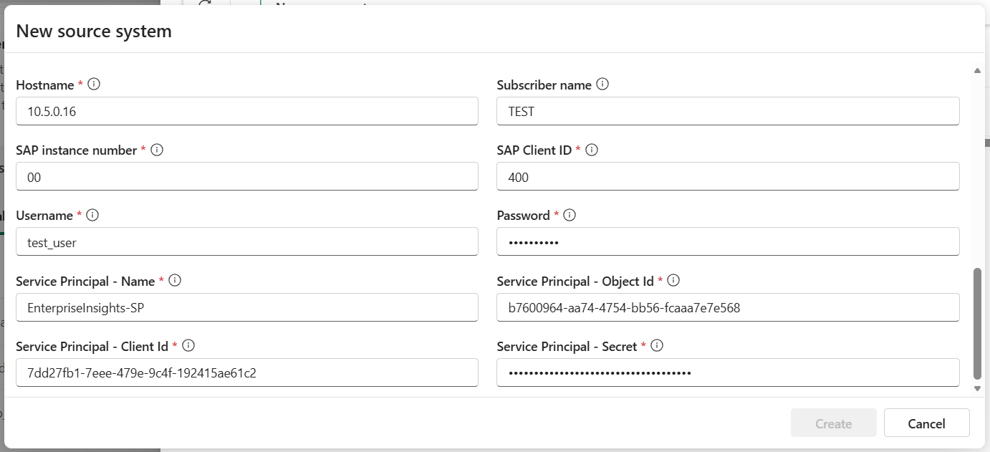The image size is (990, 452).
Task: Show info for Service Principal - Secret
Action: [x=657, y=346]
